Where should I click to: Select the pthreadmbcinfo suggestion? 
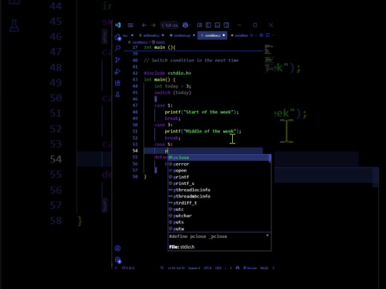[x=220, y=196]
